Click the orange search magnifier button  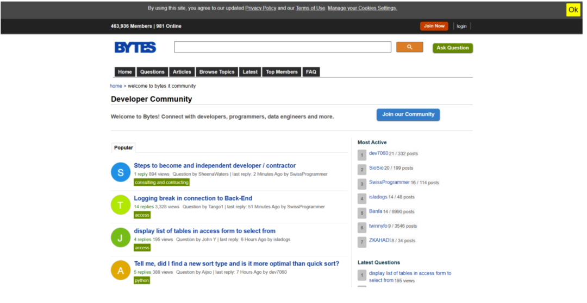410,47
